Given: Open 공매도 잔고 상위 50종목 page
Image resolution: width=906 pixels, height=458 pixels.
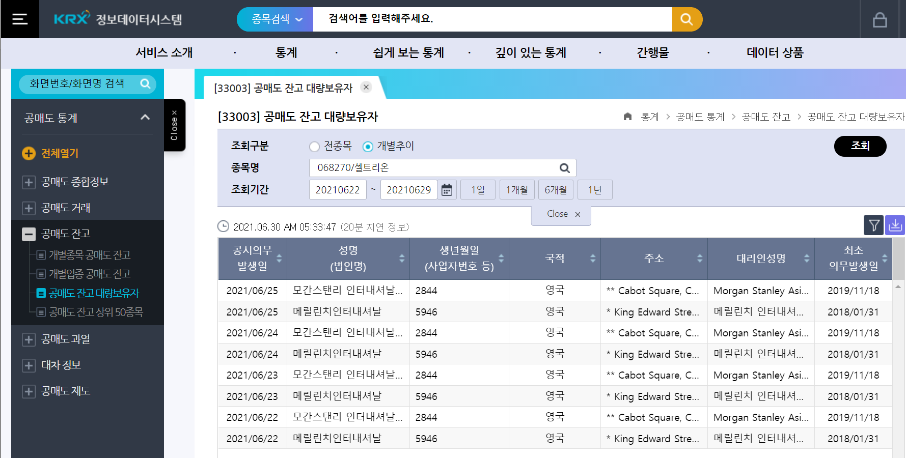Looking at the screenshot, I should (96, 312).
